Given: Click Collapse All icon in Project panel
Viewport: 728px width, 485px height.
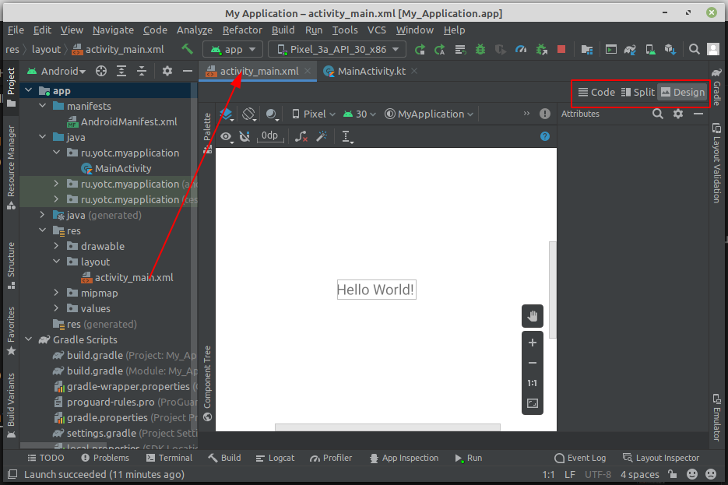Looking at the screenshot, I should pyautogui.click(x=142, y=71).
